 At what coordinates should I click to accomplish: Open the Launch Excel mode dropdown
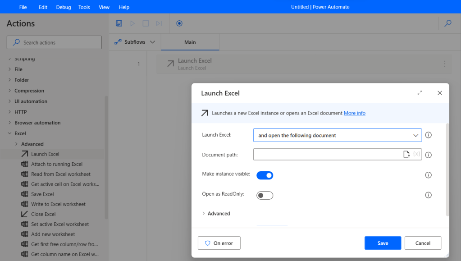click(x=337, y=135)
